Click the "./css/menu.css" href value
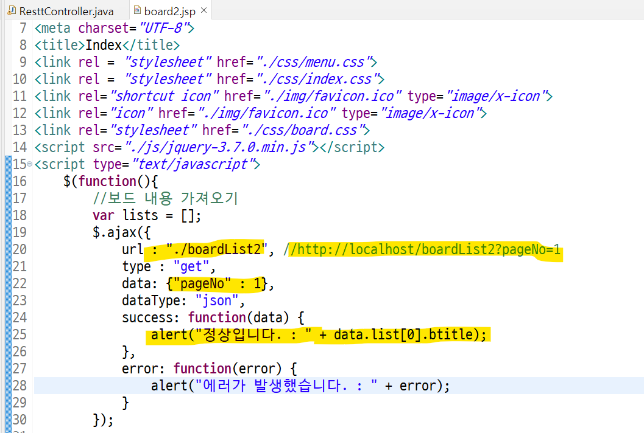644x433 pixels. 314,62
